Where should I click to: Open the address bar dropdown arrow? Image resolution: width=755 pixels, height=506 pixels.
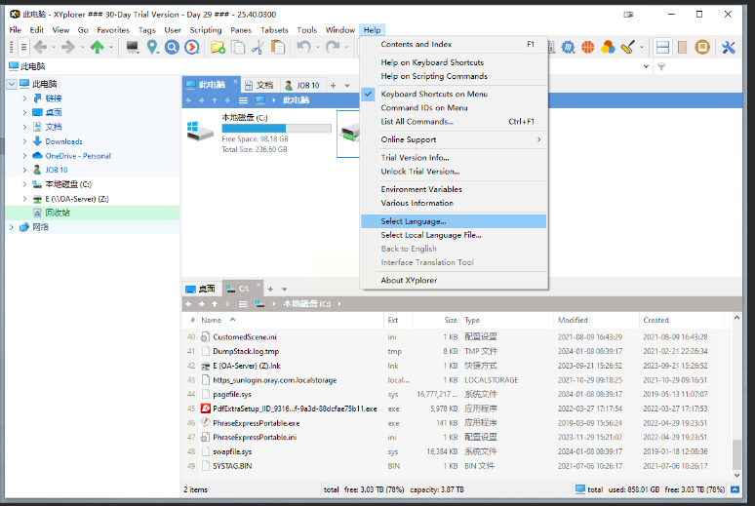pos(646,67)
